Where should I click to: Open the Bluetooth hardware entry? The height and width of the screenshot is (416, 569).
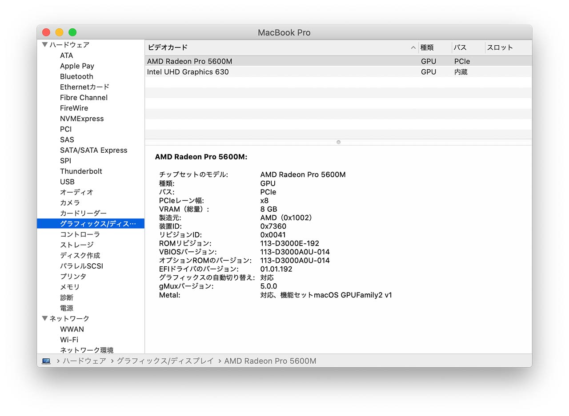point(76,76)
